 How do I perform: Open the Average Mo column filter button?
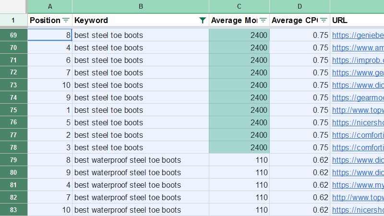click(263, 20)
